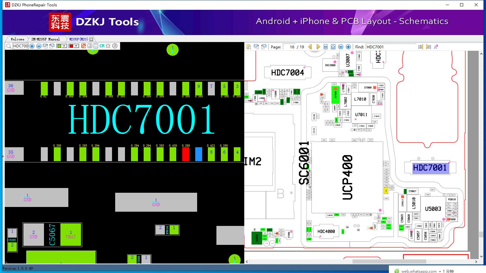Toggle the letter 'a' text display icon

coord(90,46)
